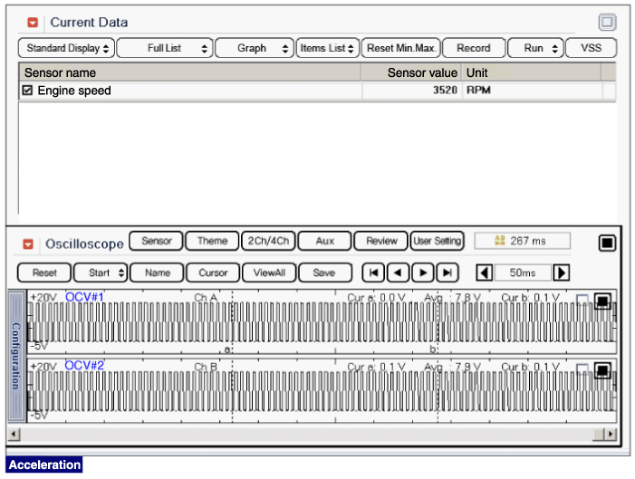Open the vertical Configuration tab
This screenshot has width=635, height=479.
(x=15, y=355)
